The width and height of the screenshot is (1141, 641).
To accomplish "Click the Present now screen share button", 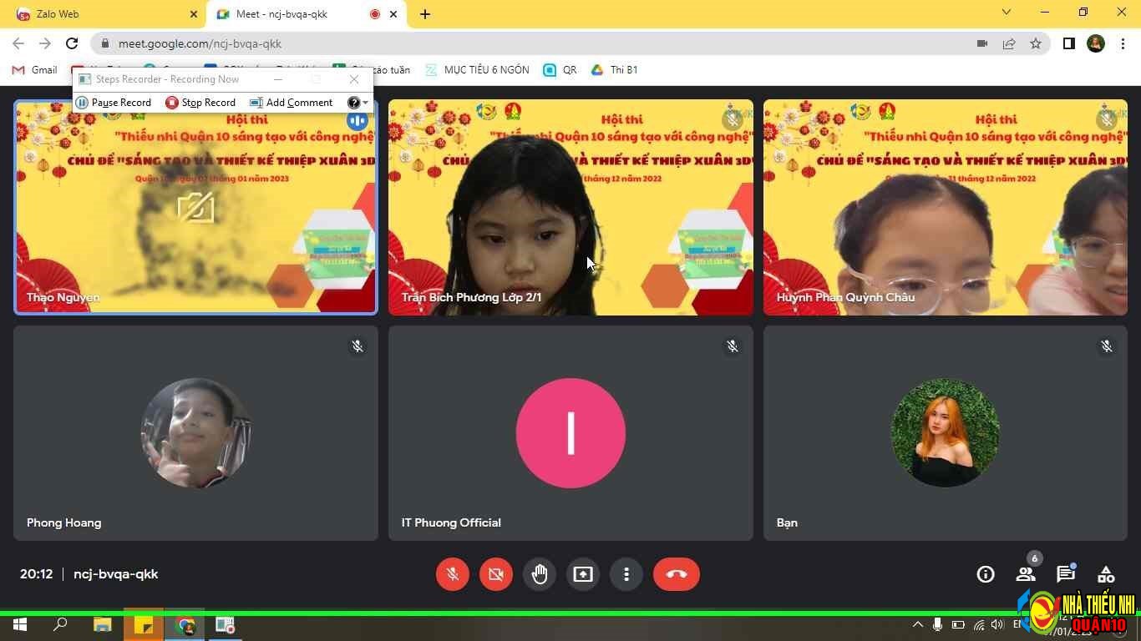I will coord(583,574).
